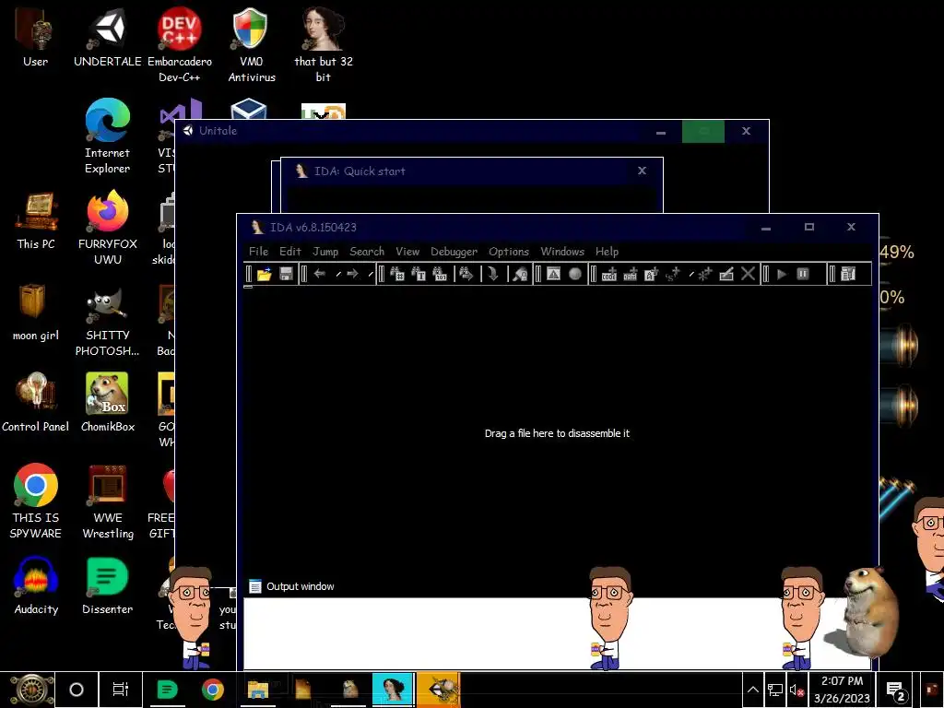Select the FURRYFOX UWU desktop icon

(107, 229)
